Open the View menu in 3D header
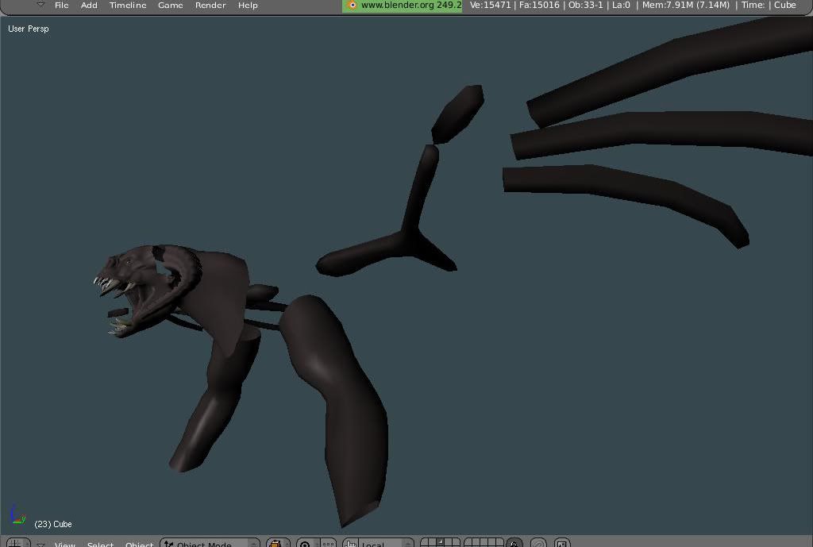Image resolution: width=813 pixels, height=547 pixels. (65, 544)
